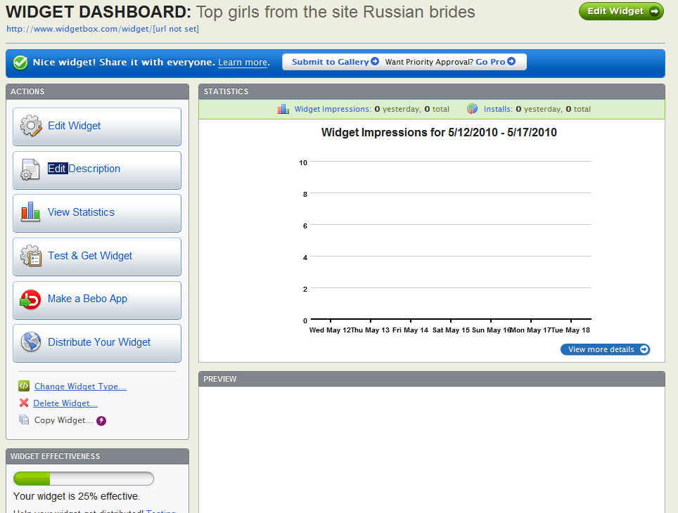Click the Wed May 12 axis label
This screenshot has width=678, height=513.
pyautogui.click(x=330, y=330)
